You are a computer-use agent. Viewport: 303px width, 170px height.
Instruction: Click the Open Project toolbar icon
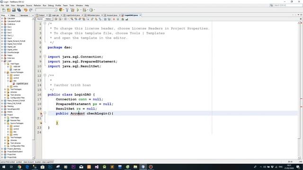coord(14,10)
